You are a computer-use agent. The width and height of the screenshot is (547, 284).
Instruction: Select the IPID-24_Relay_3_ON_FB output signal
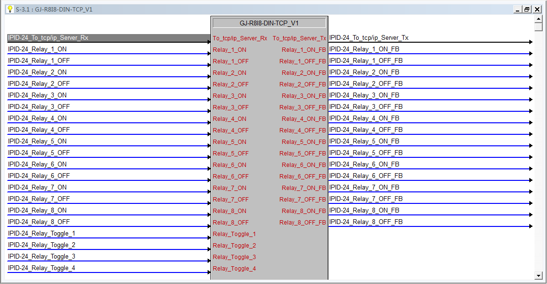click(x=430, y=95)
